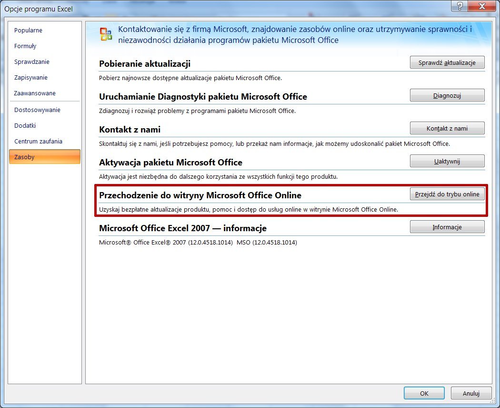This screenshot has width=500, height=408.
Task: Close the Opcje programu Excel dialog
Action: pos(482,6)
